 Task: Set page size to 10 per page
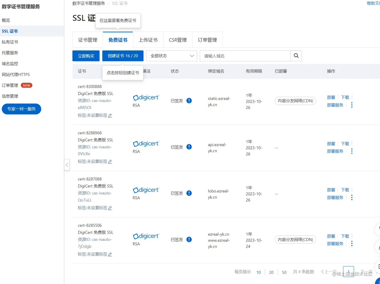[x=259, y=272]
